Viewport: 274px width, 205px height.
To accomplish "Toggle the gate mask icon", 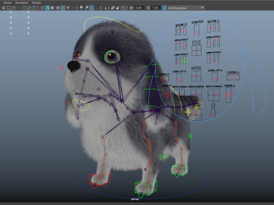I will click(x=19, y=8).
